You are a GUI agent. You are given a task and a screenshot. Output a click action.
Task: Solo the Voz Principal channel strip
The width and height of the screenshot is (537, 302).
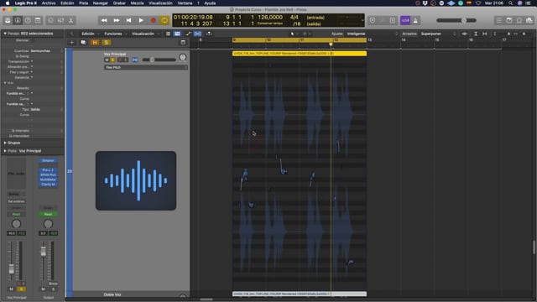click(21, 289)
